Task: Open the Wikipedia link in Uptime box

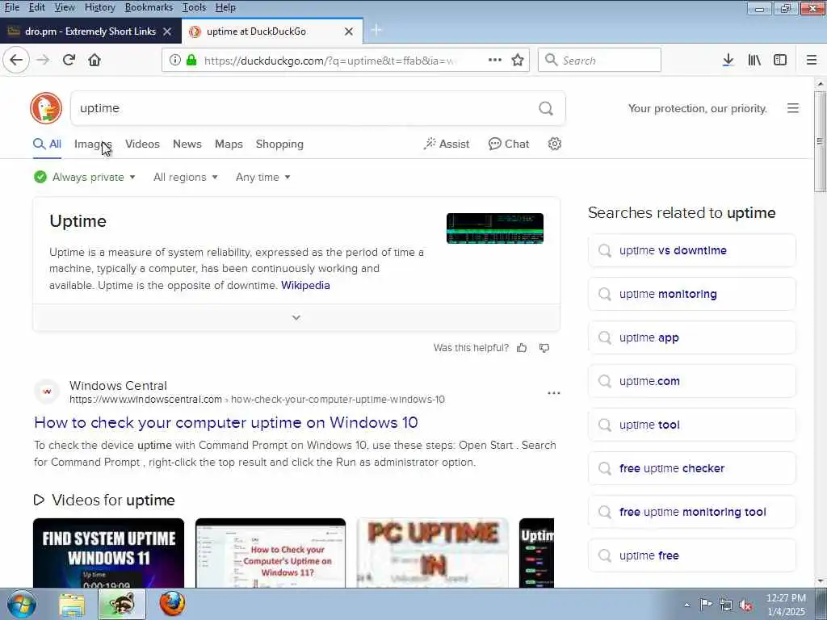Action: pyautogui.click(x=305, y=285)
